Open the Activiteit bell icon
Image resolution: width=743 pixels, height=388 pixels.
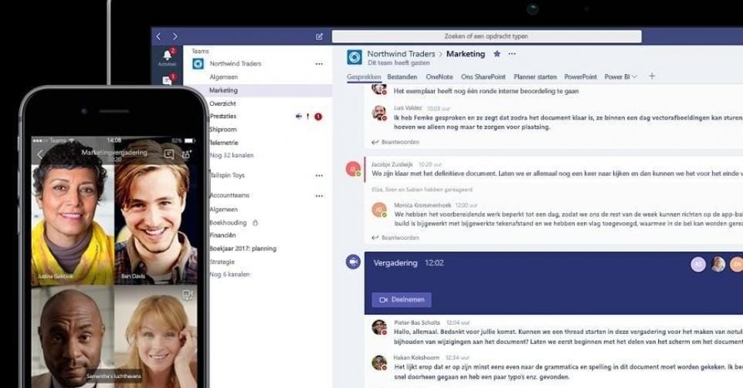pyautogui.click(x=167, y=56)
